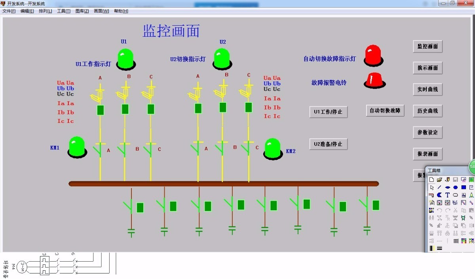
Task: Select the 自动切换故障指示灯 label
Action: [x=330, y=59]
